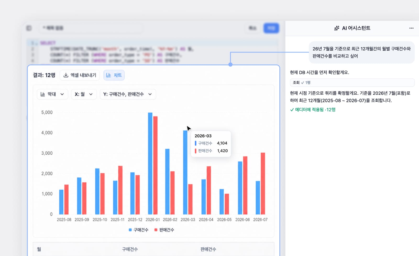Screen dimensions: 419x256
Task: Click the cancel button beside the blue button
Action: tap(252, 28)
